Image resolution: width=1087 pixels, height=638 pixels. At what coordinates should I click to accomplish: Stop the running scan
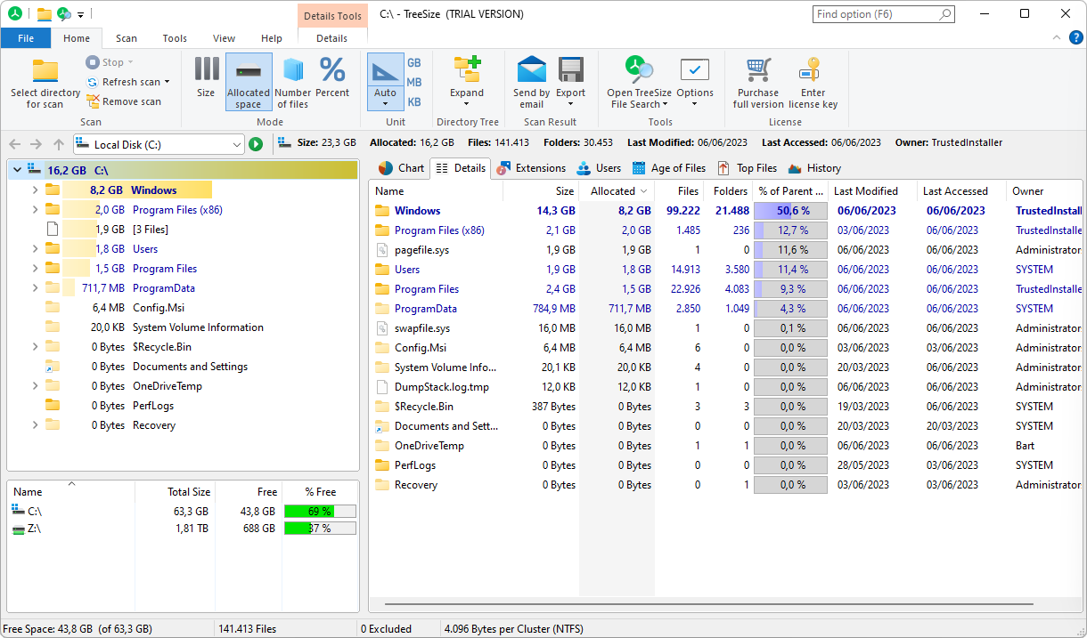tap(110, 62)
